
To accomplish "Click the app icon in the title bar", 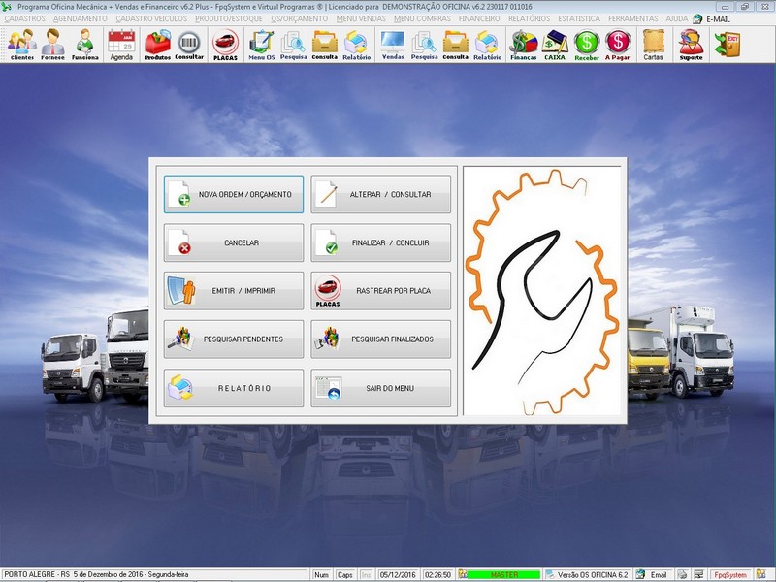I will click(6, 7).
